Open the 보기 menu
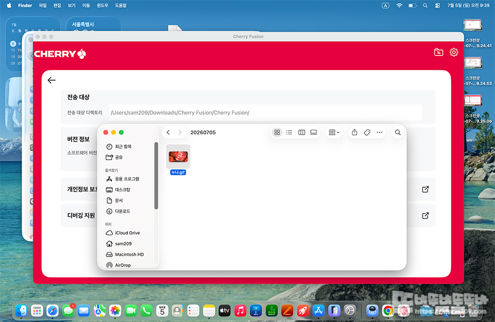This screenshot has width=495, height=322. pyautogui.click(x=71, y=6)
